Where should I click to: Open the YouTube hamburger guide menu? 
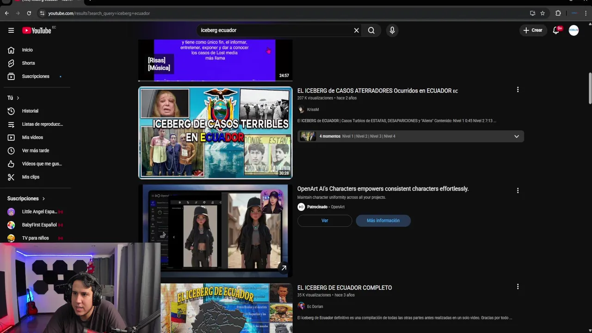[x=11, y=31]
